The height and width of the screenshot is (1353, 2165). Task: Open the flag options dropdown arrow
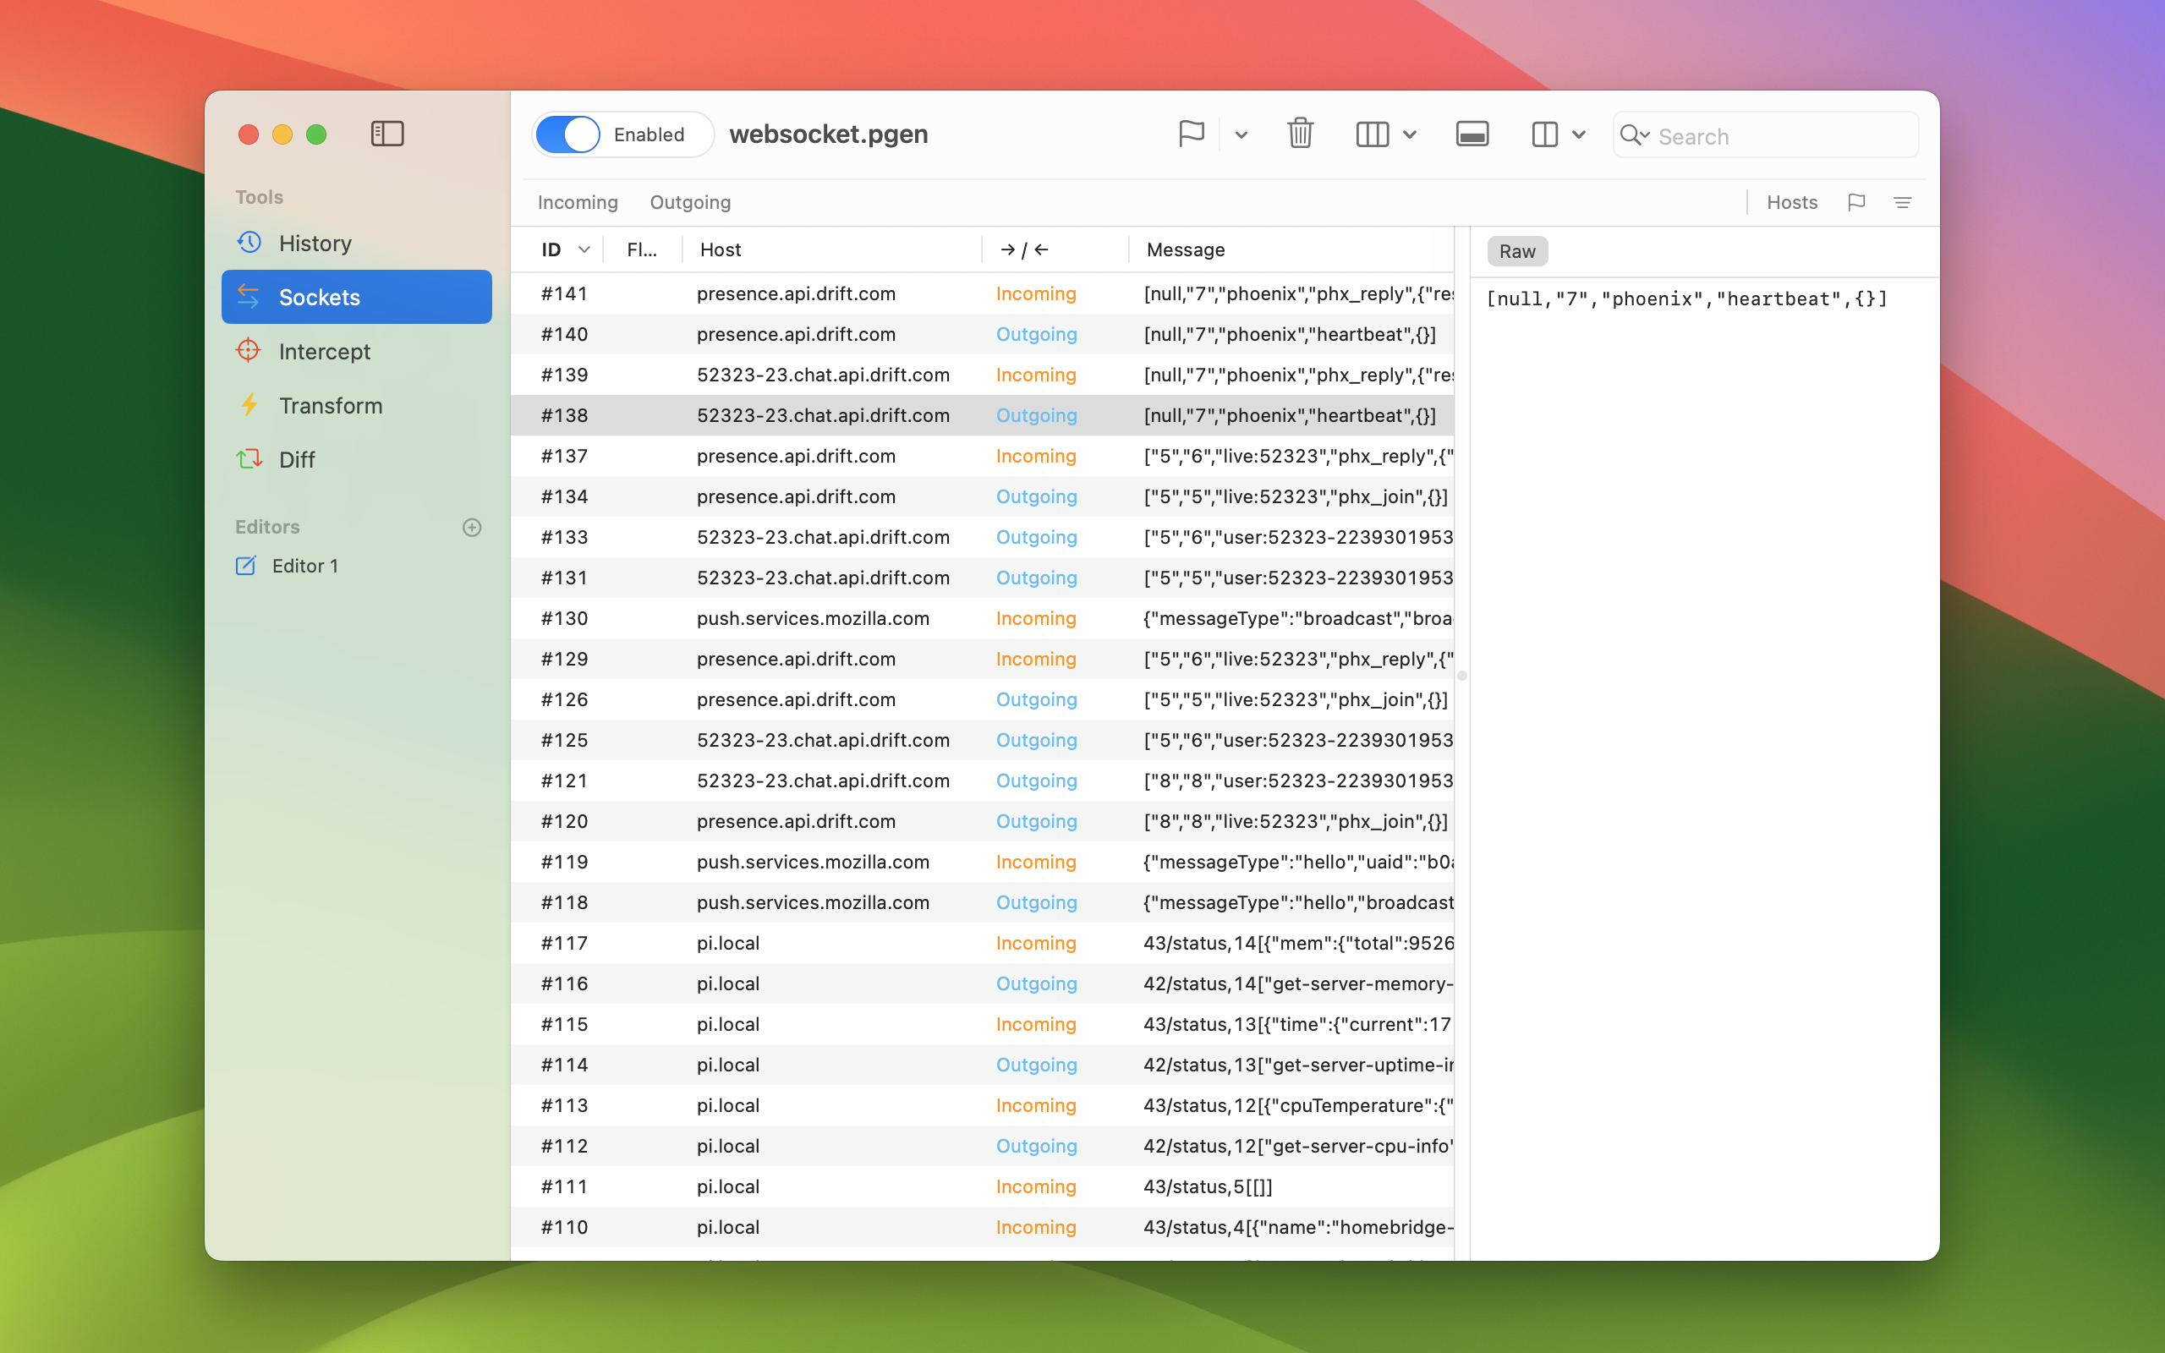[1241, 135]
